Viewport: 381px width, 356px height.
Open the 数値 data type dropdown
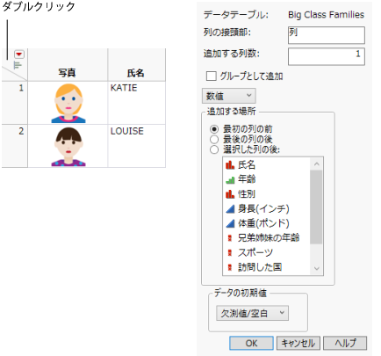(x=228, y=96)
